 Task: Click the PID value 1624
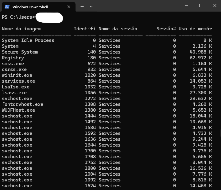pyautogui.click(x=90, y=186)
